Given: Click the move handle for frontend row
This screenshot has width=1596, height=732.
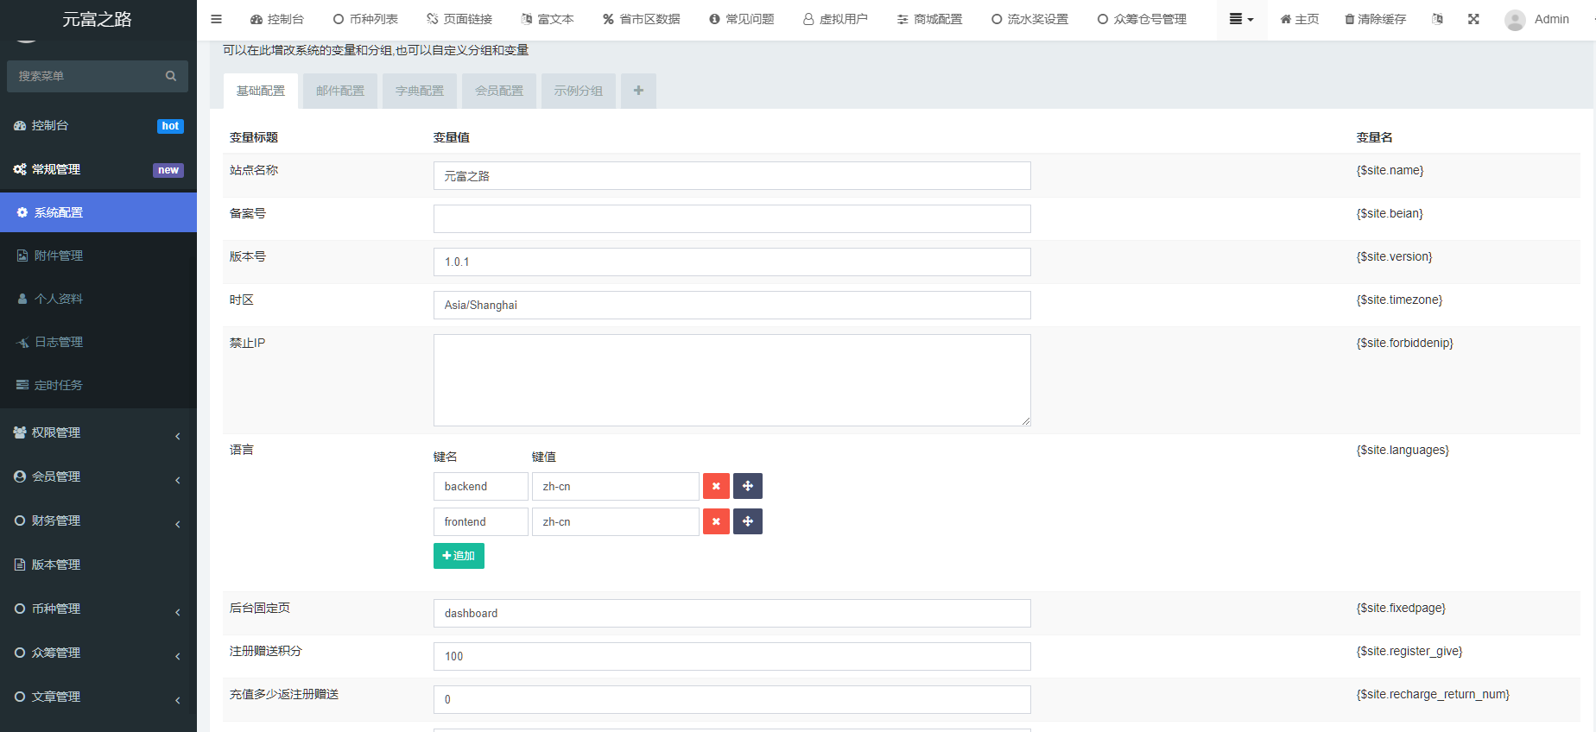Looking at the screenshot, I should coord(747,521).
